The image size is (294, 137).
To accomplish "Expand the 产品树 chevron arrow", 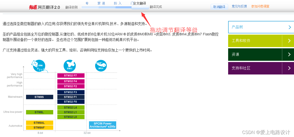I will pyautogui.click(x=290, y=27).
